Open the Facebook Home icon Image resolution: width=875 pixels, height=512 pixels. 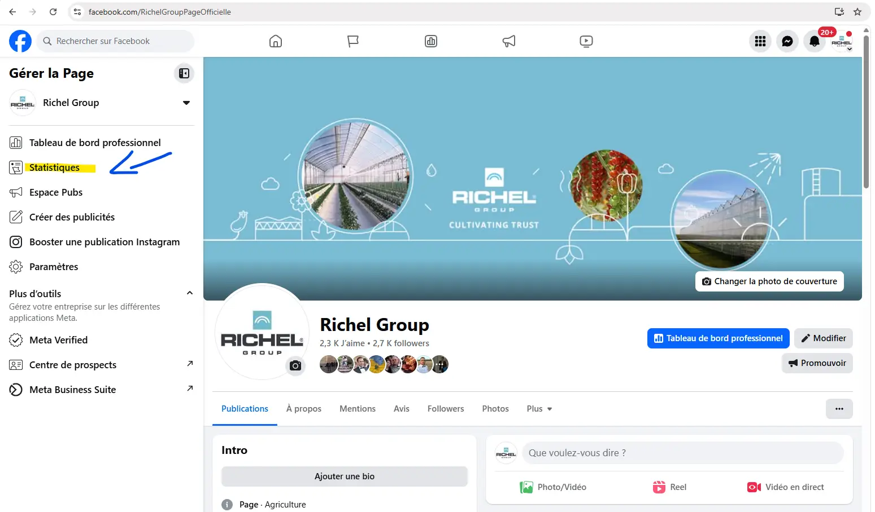pos(276,41)
